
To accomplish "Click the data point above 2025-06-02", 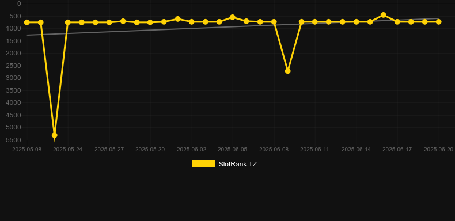I will [x=192, y=22].
